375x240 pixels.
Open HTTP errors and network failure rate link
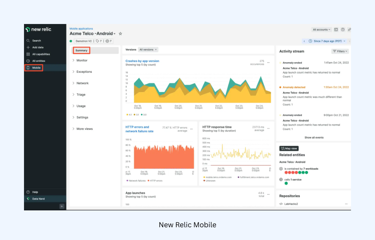(139, 129)
